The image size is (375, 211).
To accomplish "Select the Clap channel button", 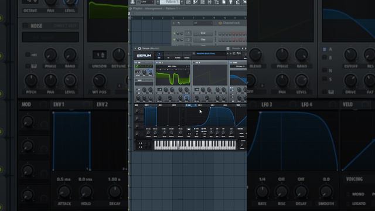I will coord(203,39).
